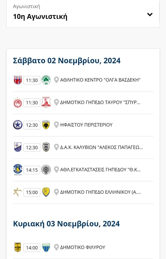
Task: Click the location pin beside Δ.Α.Κ. ΚΑΛΥΒΙΩΝ
Action: tap(56, 147)
